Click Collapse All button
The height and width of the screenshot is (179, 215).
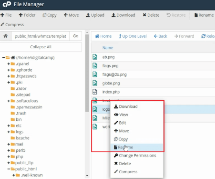[41, 47]
